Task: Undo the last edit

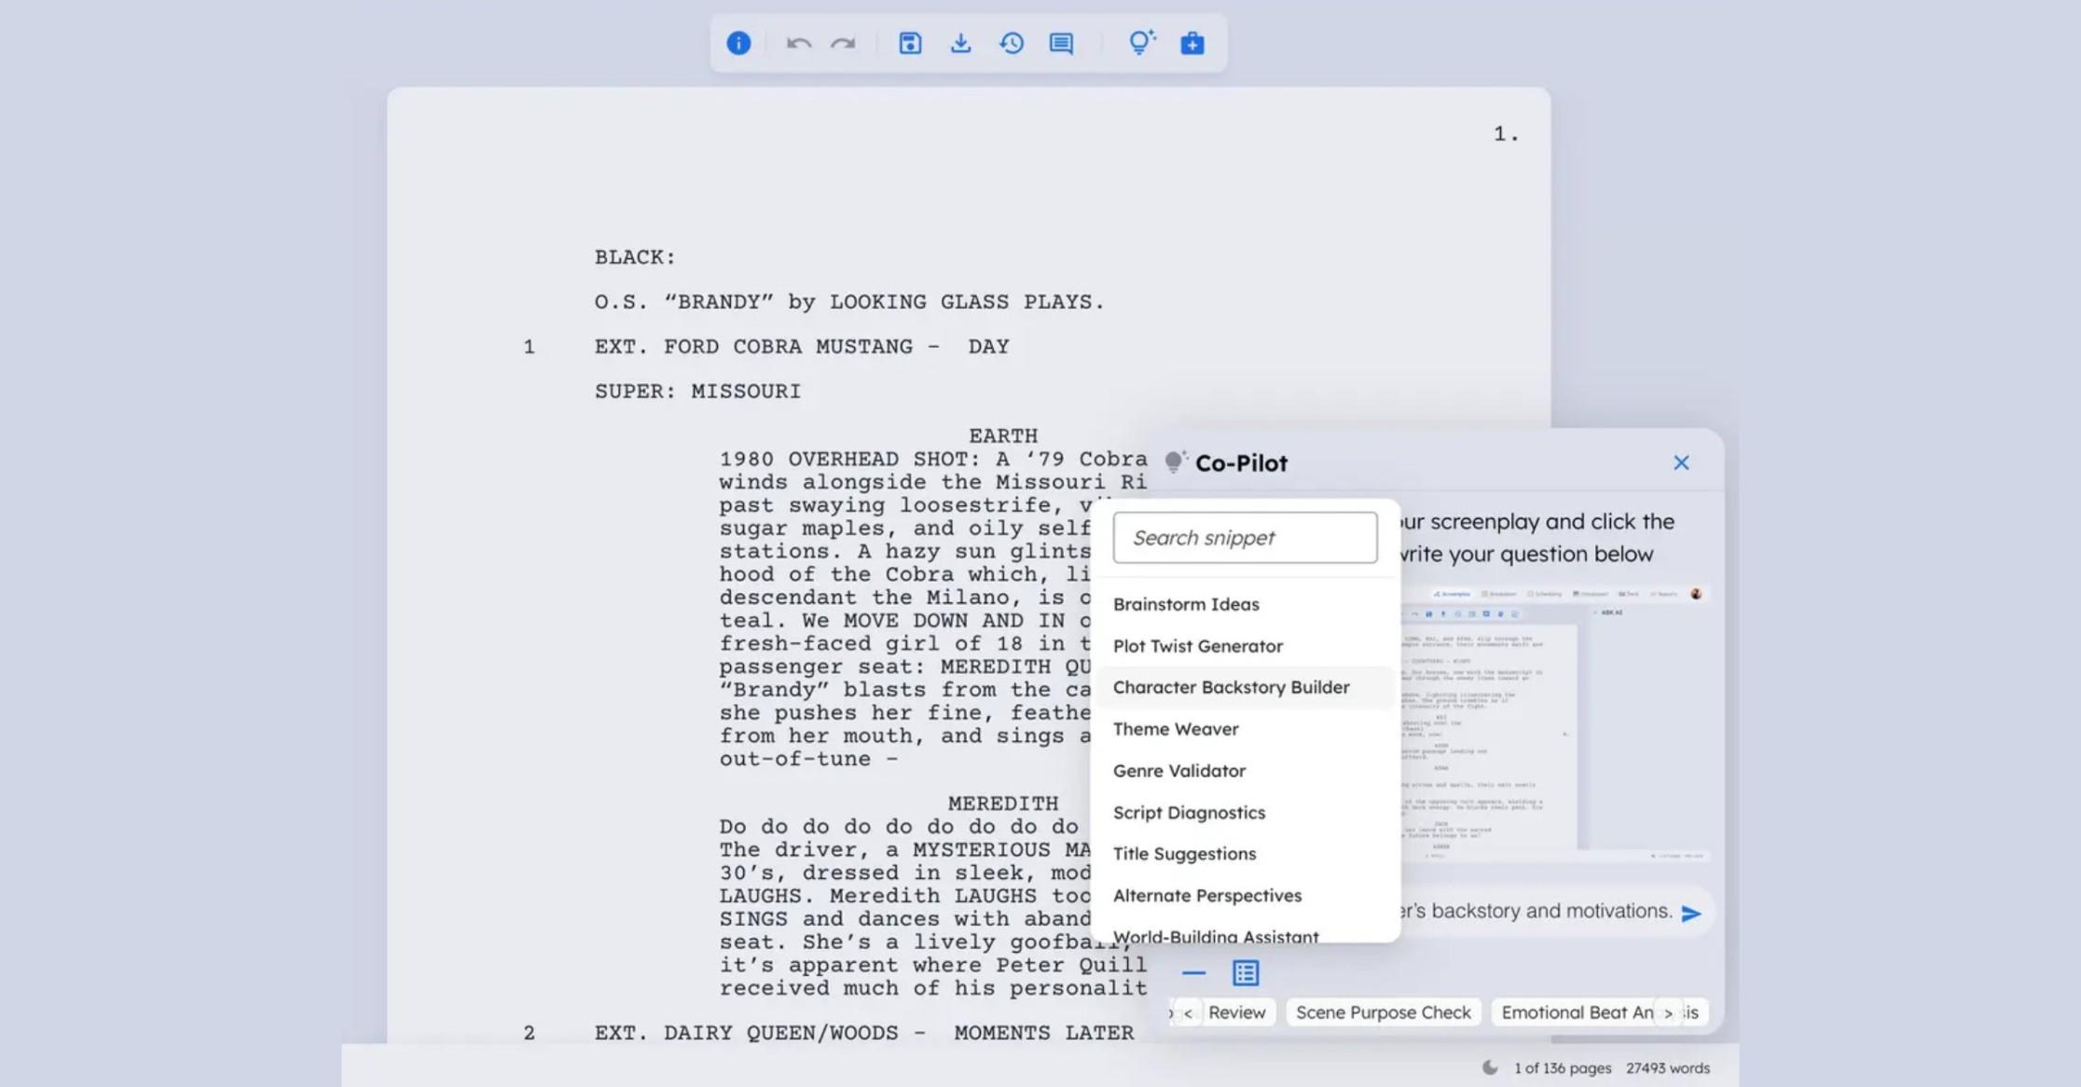Action: (800, 43)
